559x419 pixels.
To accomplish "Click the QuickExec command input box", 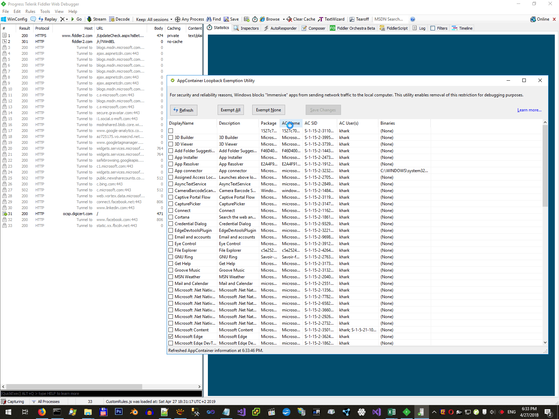I will 101,394.
